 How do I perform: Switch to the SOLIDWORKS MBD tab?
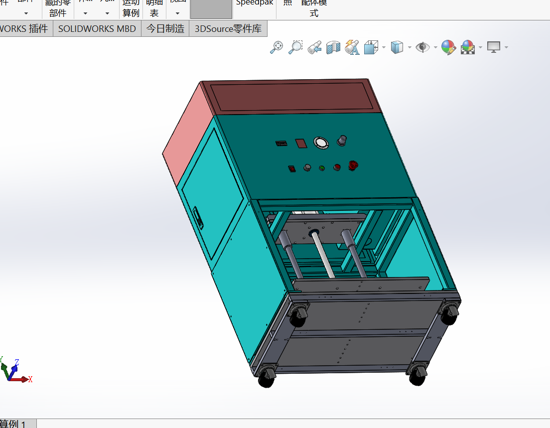[x=97, y=29]
